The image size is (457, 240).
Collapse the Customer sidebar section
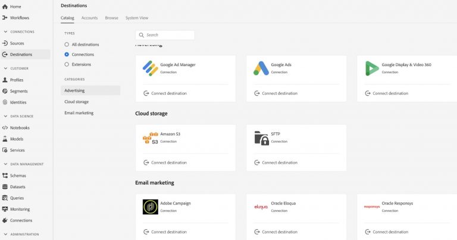(x=5, y=68)
